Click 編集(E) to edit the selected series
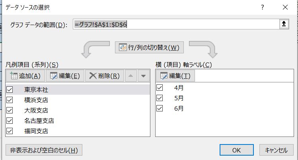 click(x=64, y=76)
